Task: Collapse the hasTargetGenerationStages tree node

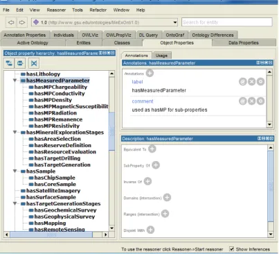Action: tap(15, 203)
